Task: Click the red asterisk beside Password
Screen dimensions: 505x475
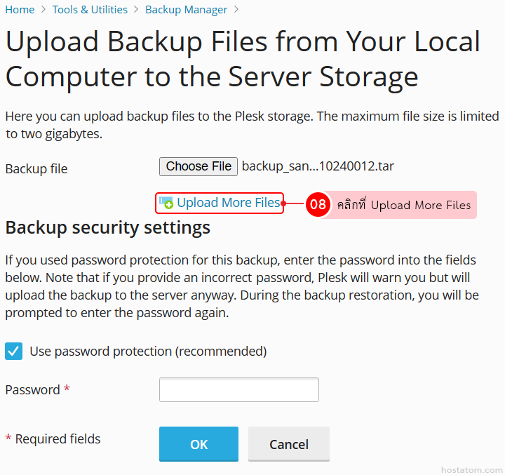Action: 67,388
